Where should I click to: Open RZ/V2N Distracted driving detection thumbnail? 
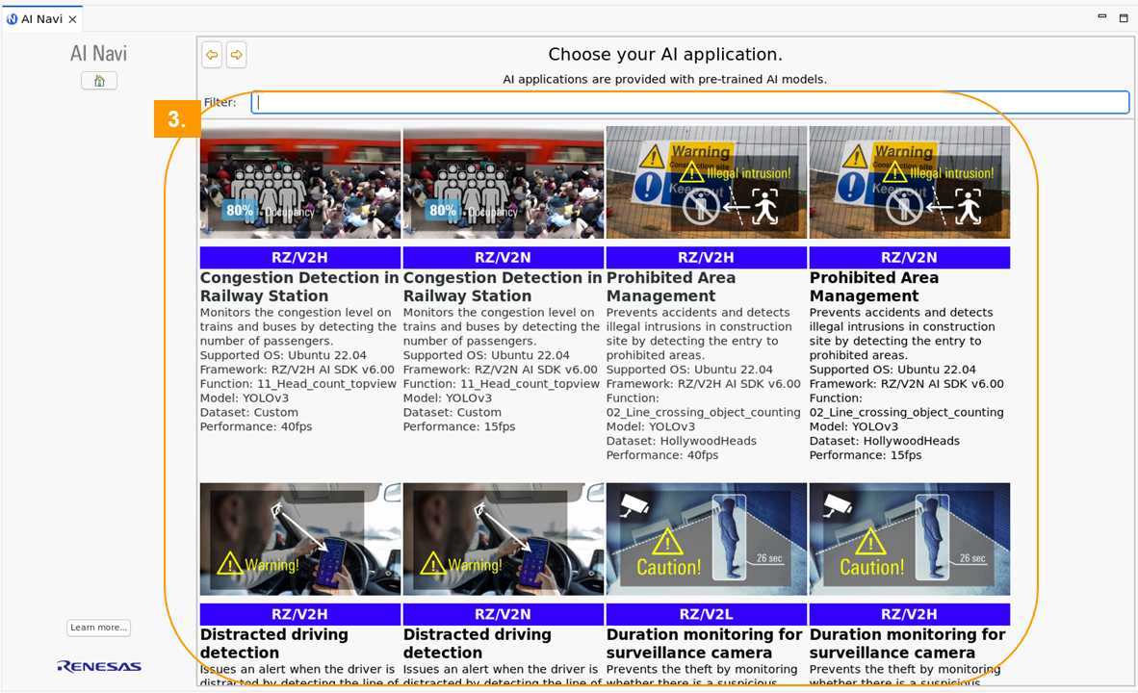503,539
